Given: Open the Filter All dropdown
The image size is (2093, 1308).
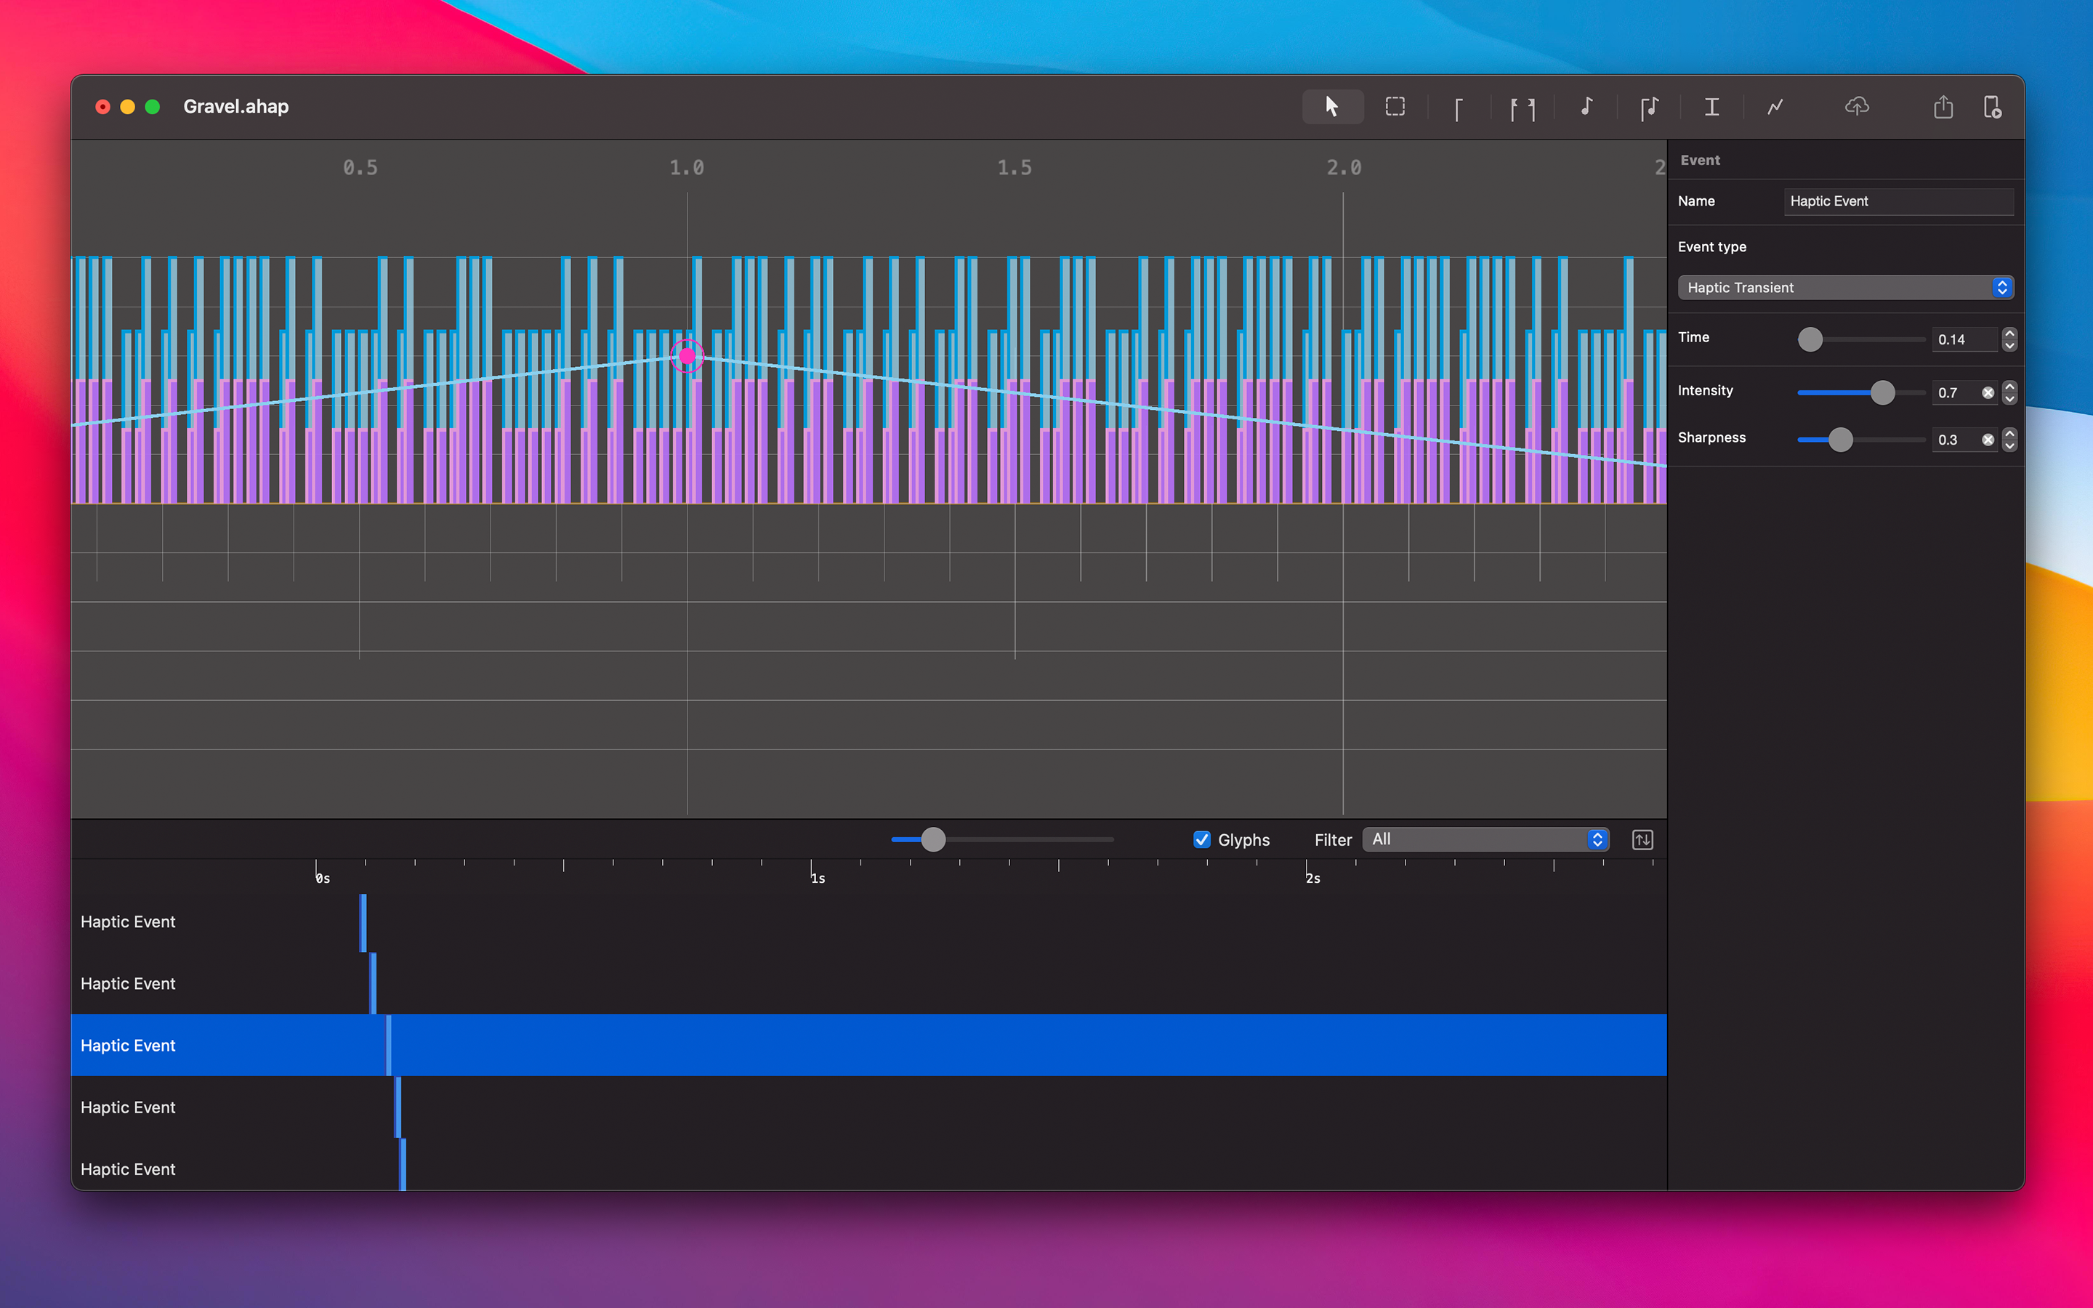Looking at the screenshot, I should (1485, 839).
